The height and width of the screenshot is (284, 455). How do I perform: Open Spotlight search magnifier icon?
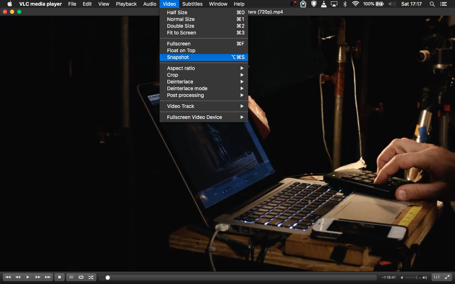pos(432,4)
